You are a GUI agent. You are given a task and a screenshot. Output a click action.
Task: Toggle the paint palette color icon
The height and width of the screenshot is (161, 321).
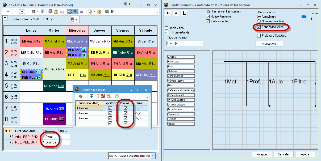click(x=70, y=11)
